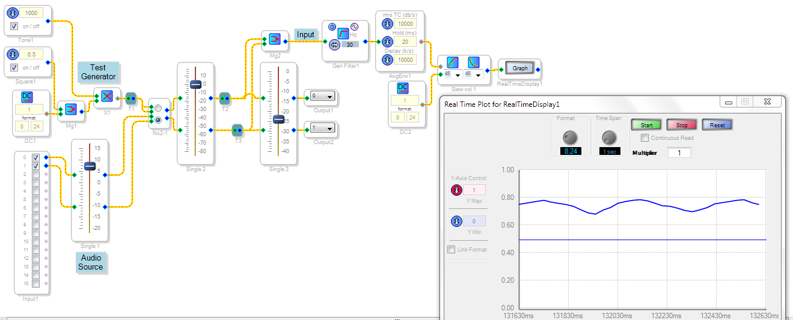Click the Gen Filter1 frequency arrows icon
The width and height of the screenshot is (793, 320).
(x=334, y=43)
